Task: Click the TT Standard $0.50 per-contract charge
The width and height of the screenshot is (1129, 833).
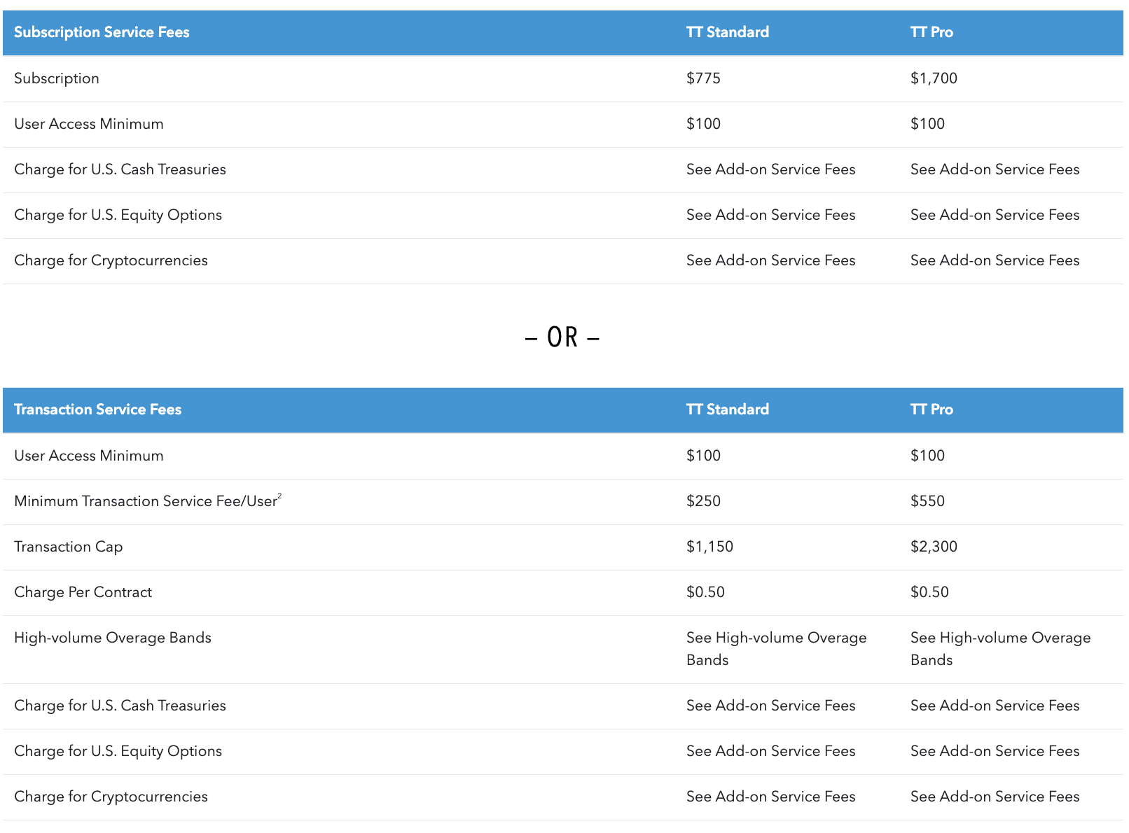Action: [x=705, y=592]
